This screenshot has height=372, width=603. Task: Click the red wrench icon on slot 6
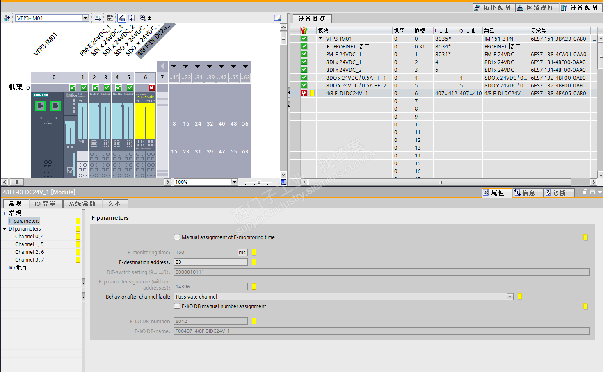[152, 88]
